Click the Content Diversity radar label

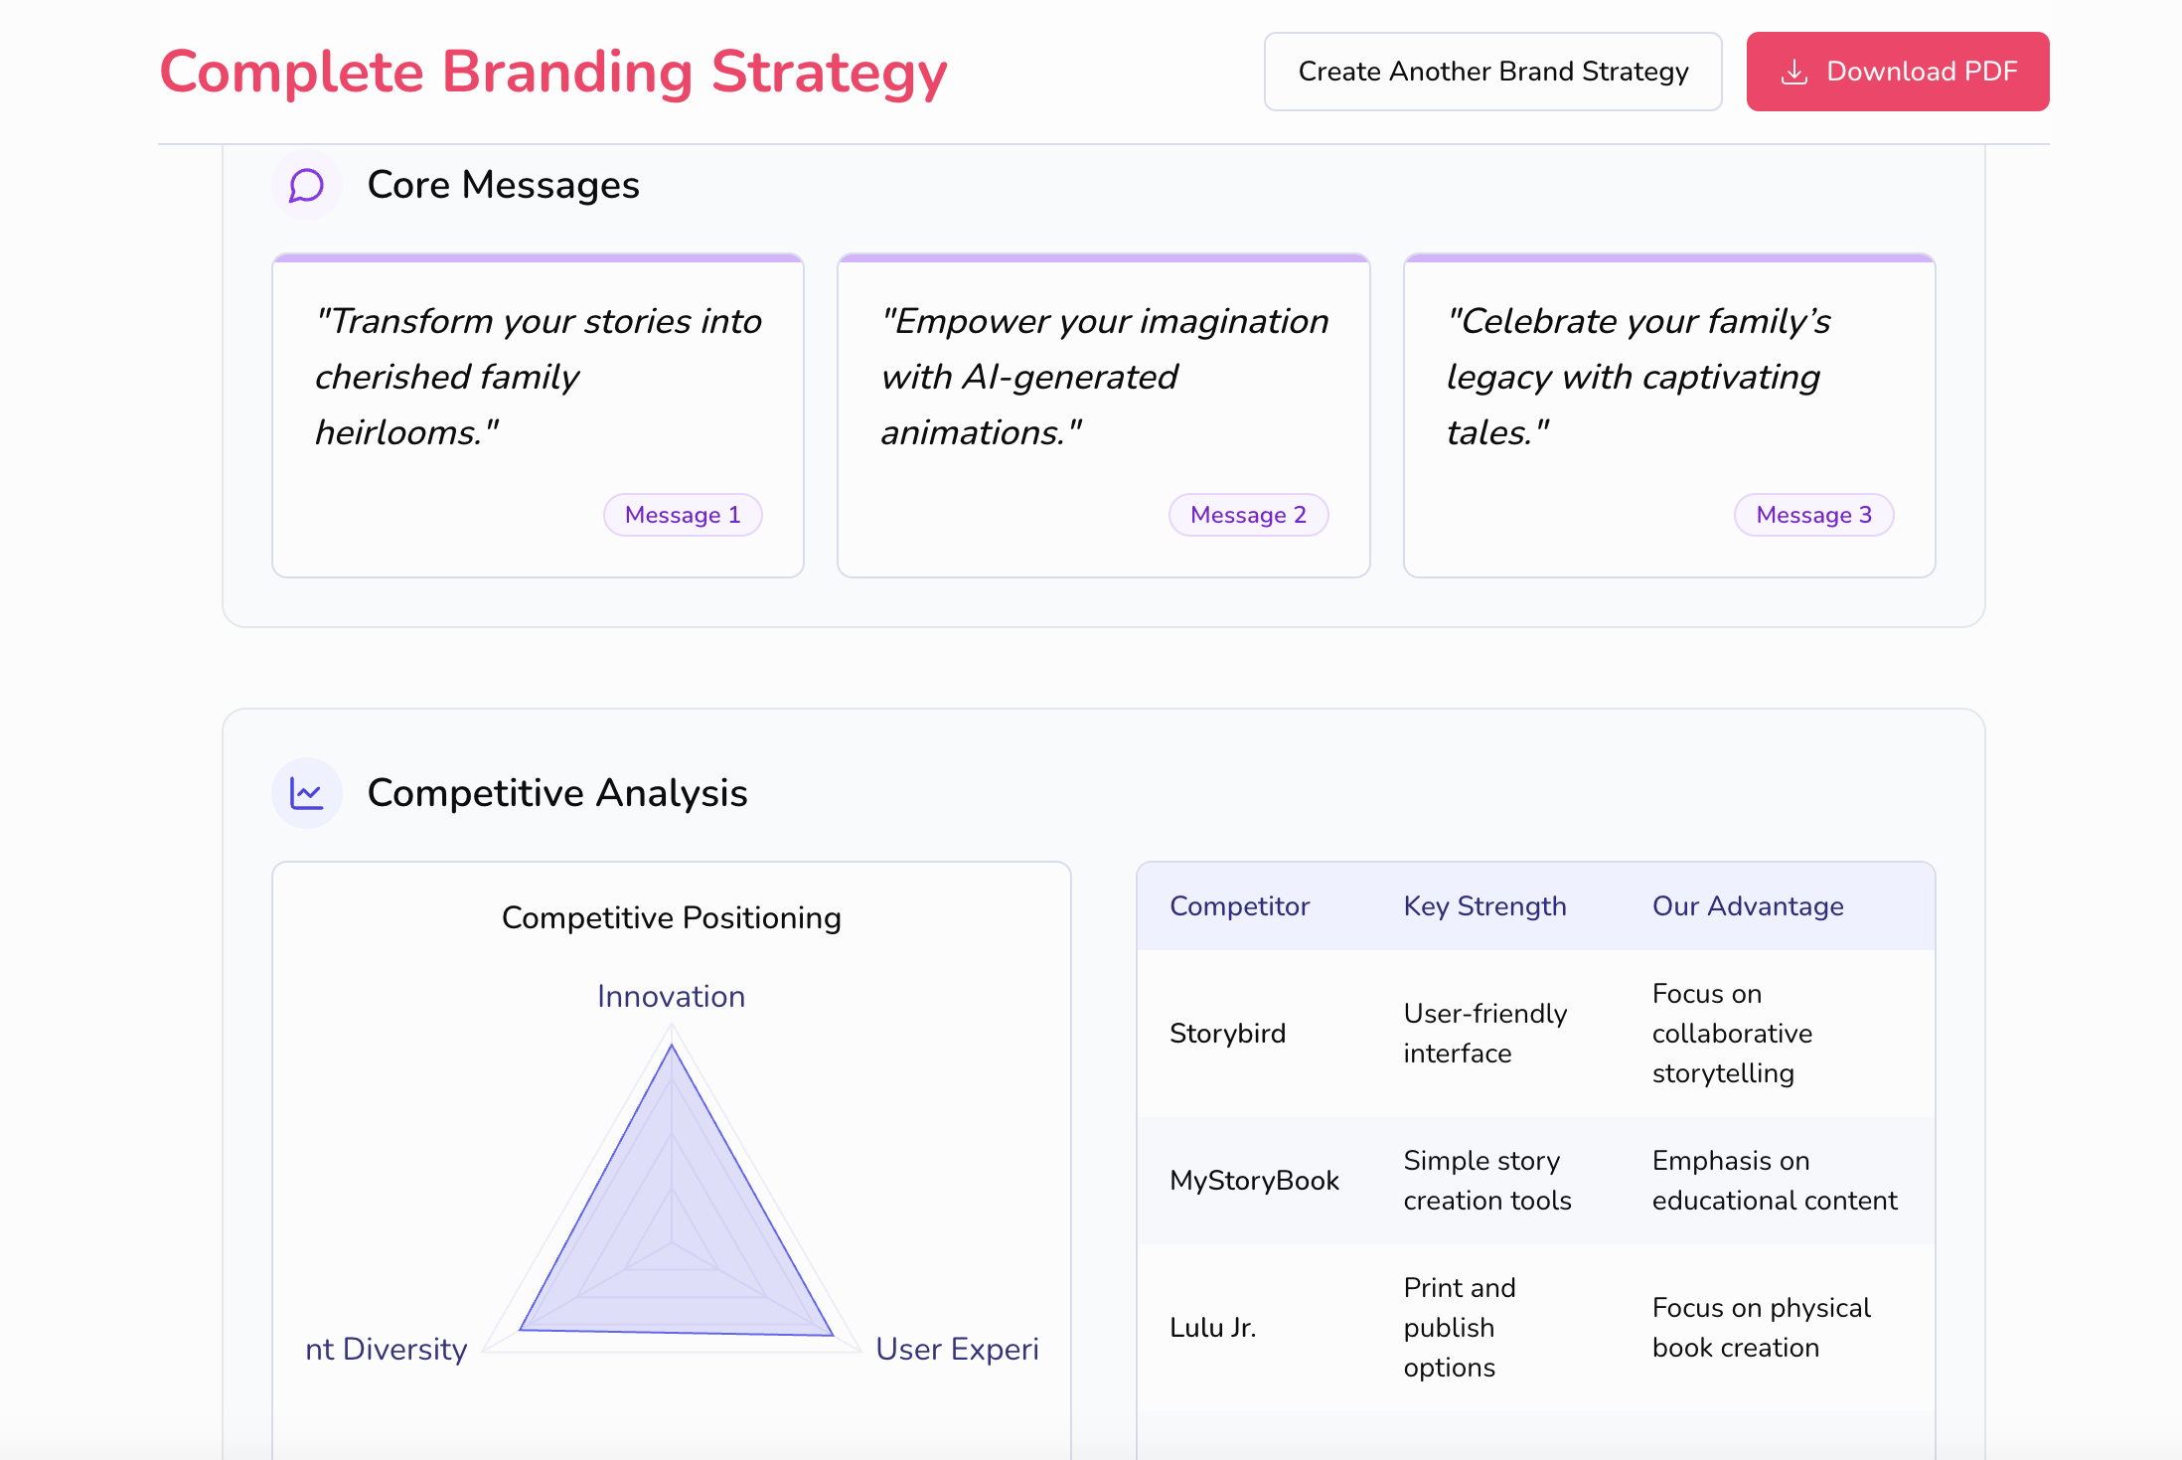[x=386, y=1350]
